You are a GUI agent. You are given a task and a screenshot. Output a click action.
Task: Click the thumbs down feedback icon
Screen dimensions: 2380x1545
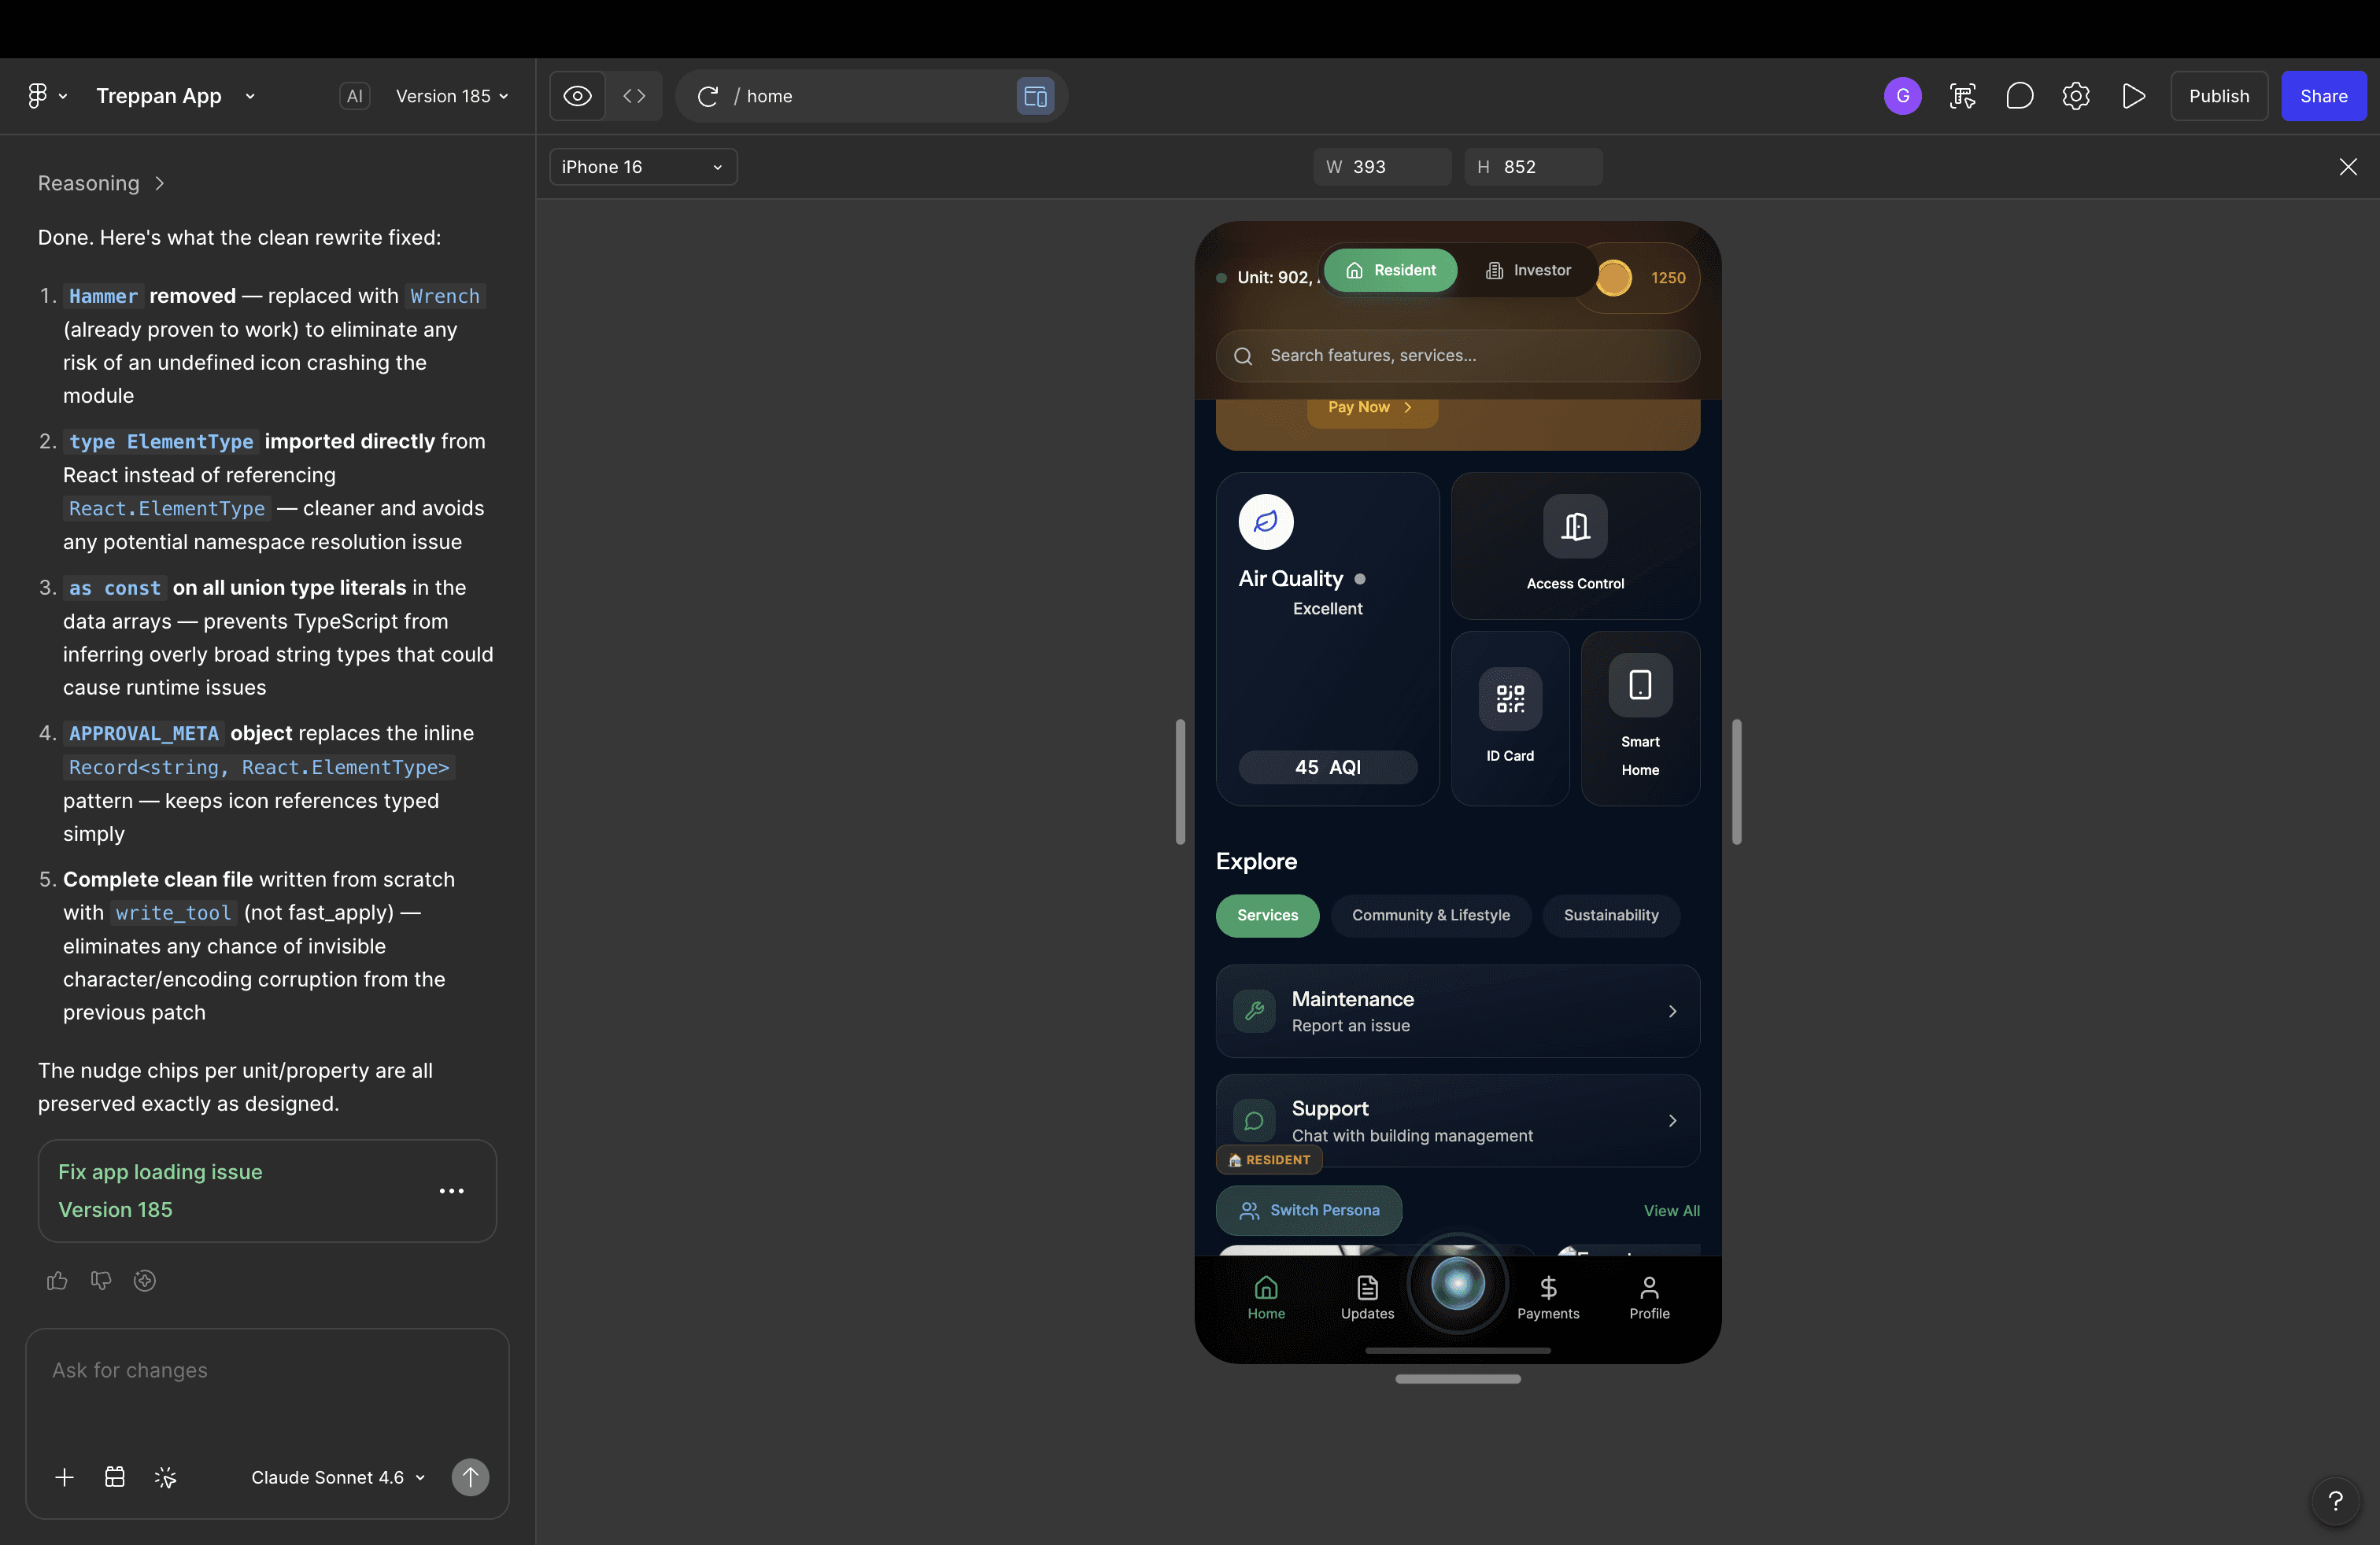(x=101, y=1280)
